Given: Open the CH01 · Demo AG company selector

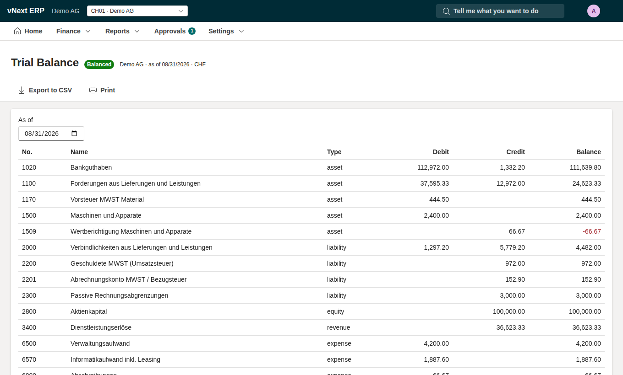Looking at the screenshot, I should pos(137,11).
